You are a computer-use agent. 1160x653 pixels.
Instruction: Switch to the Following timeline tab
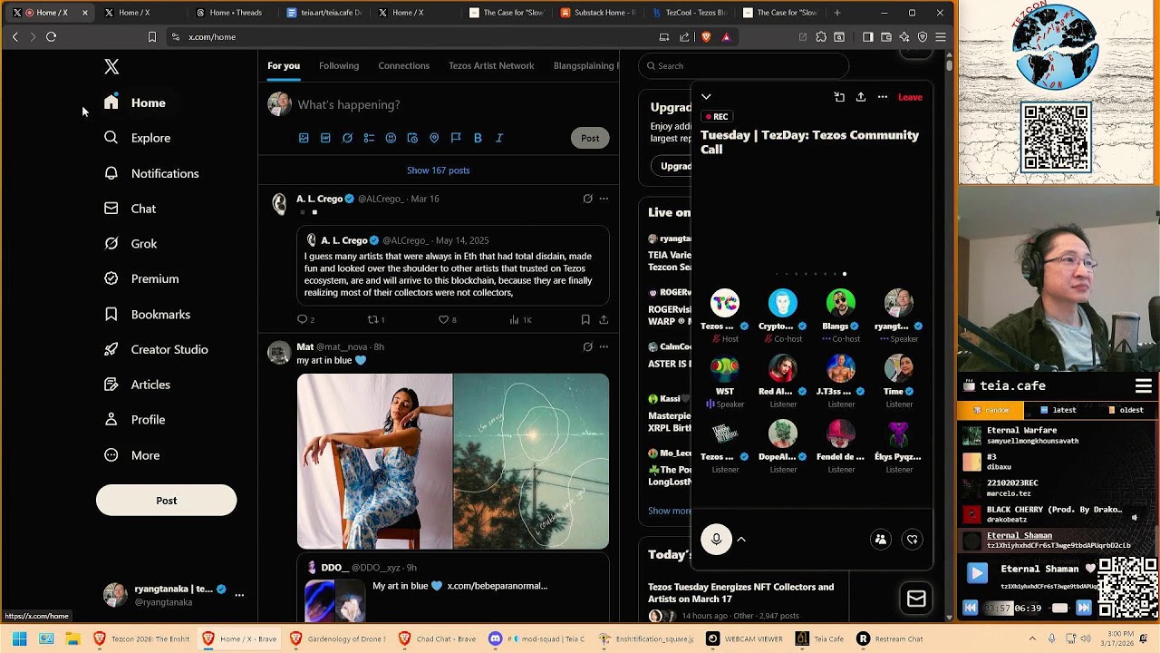click(x=339, y=65)
